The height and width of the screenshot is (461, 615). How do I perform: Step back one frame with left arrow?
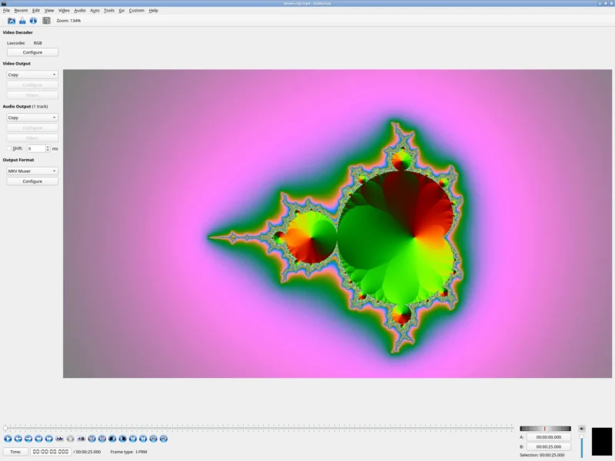coord(18,439)
